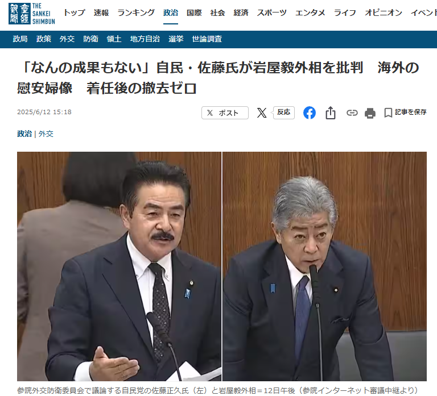Screen dimensions: 437x396
Task: Click the X icon beside 反応
Action: pyautogui.click(x=262, y=112)
